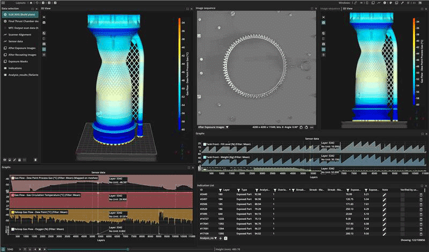Open the After Exposure Images dropdown
The image size is (429, 252).
(x=214, y=127)
